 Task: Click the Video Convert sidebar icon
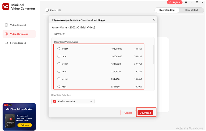pos(6,25)
